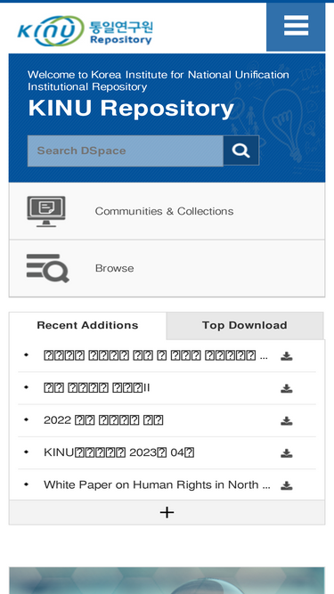The height and width of the screenshot is (594, 334).
Task: Expand more recent additions with plus
Action: (x=167, y=512)
